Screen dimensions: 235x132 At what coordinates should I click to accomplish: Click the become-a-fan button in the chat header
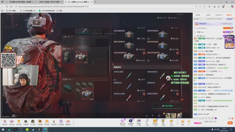pyautogui.click(x=230, y=19)
